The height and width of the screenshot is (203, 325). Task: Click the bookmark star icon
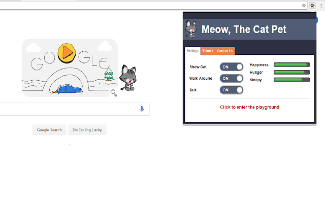[304, 6]
